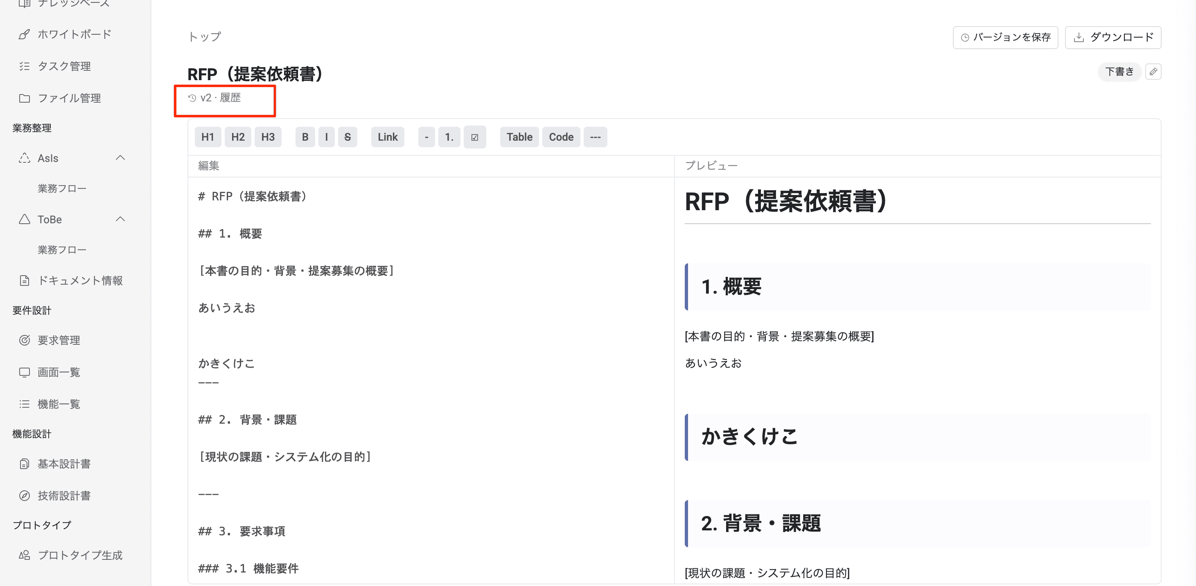Click the pencil edit icon beside 下書き

click(x=1153, y=72)
